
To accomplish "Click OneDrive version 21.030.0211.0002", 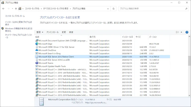I will 157,50.
